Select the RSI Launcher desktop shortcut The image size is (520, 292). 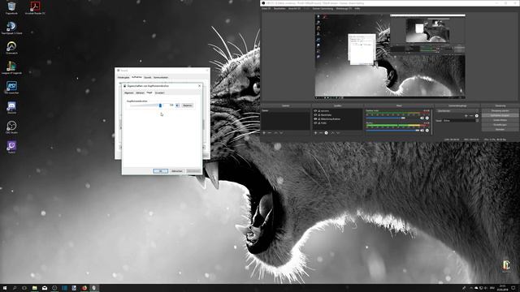pyautogui.click(x=11, y=88)
